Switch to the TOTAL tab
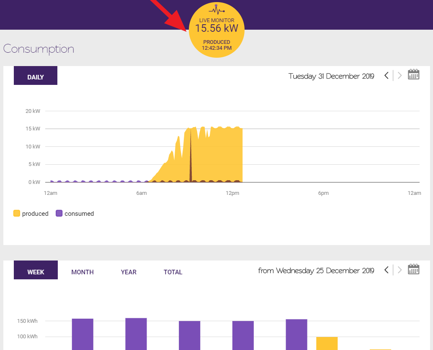 173,272
